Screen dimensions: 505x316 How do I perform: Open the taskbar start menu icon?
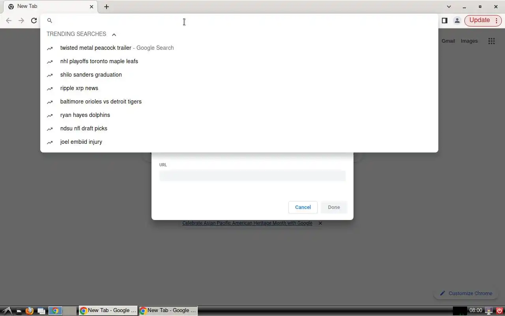coord(7,311)
